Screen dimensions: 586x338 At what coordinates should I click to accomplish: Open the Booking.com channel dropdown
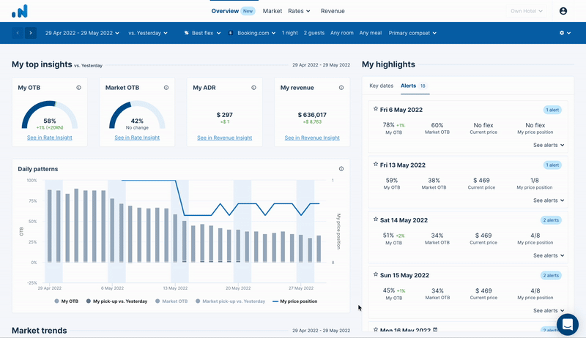(x=252, y=33)
